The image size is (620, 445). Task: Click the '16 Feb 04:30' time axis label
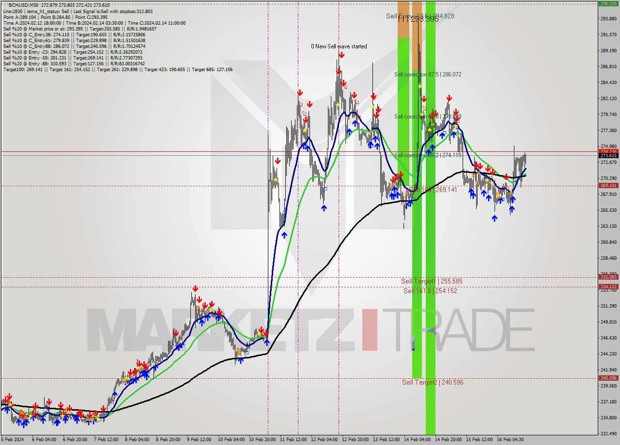point(510,440)
